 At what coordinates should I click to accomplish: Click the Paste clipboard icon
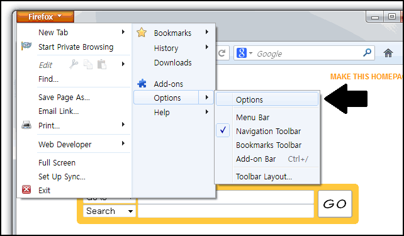point(102,64)
